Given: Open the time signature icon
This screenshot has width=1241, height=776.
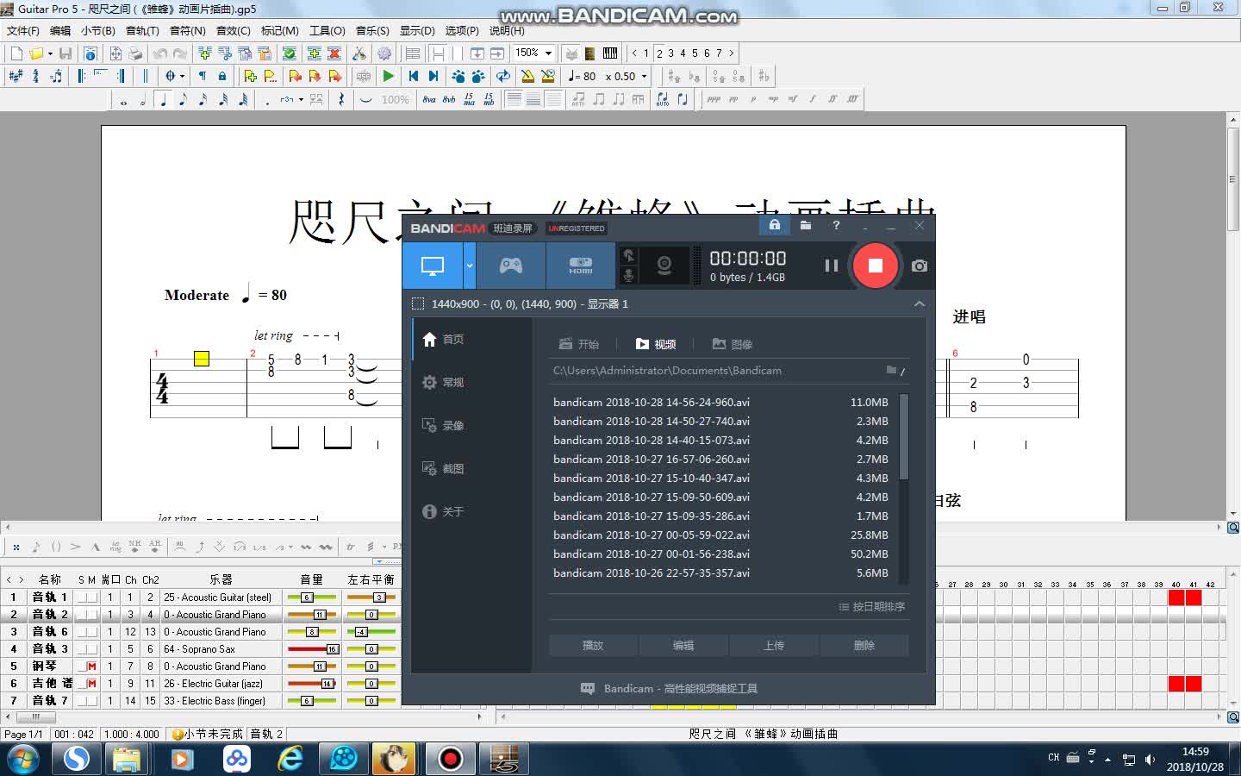Looking at the screenshot, I should [x=35, y=76].
